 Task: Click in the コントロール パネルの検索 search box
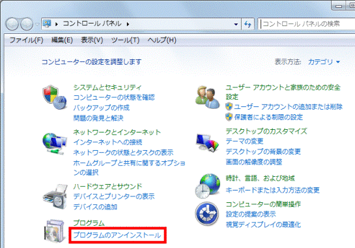point(307,24)
